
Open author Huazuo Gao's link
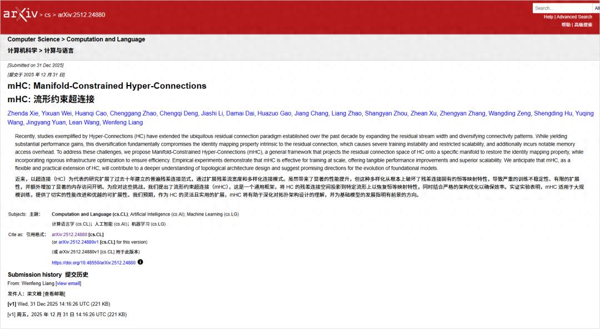(274, 113)
